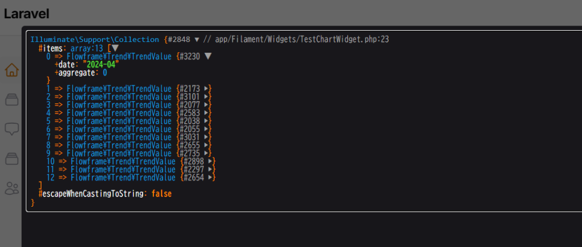Collapse the Collection #2848 dump toggle
Screen dimensions: 582x247
pyautogui.click(x=197, y=39)
